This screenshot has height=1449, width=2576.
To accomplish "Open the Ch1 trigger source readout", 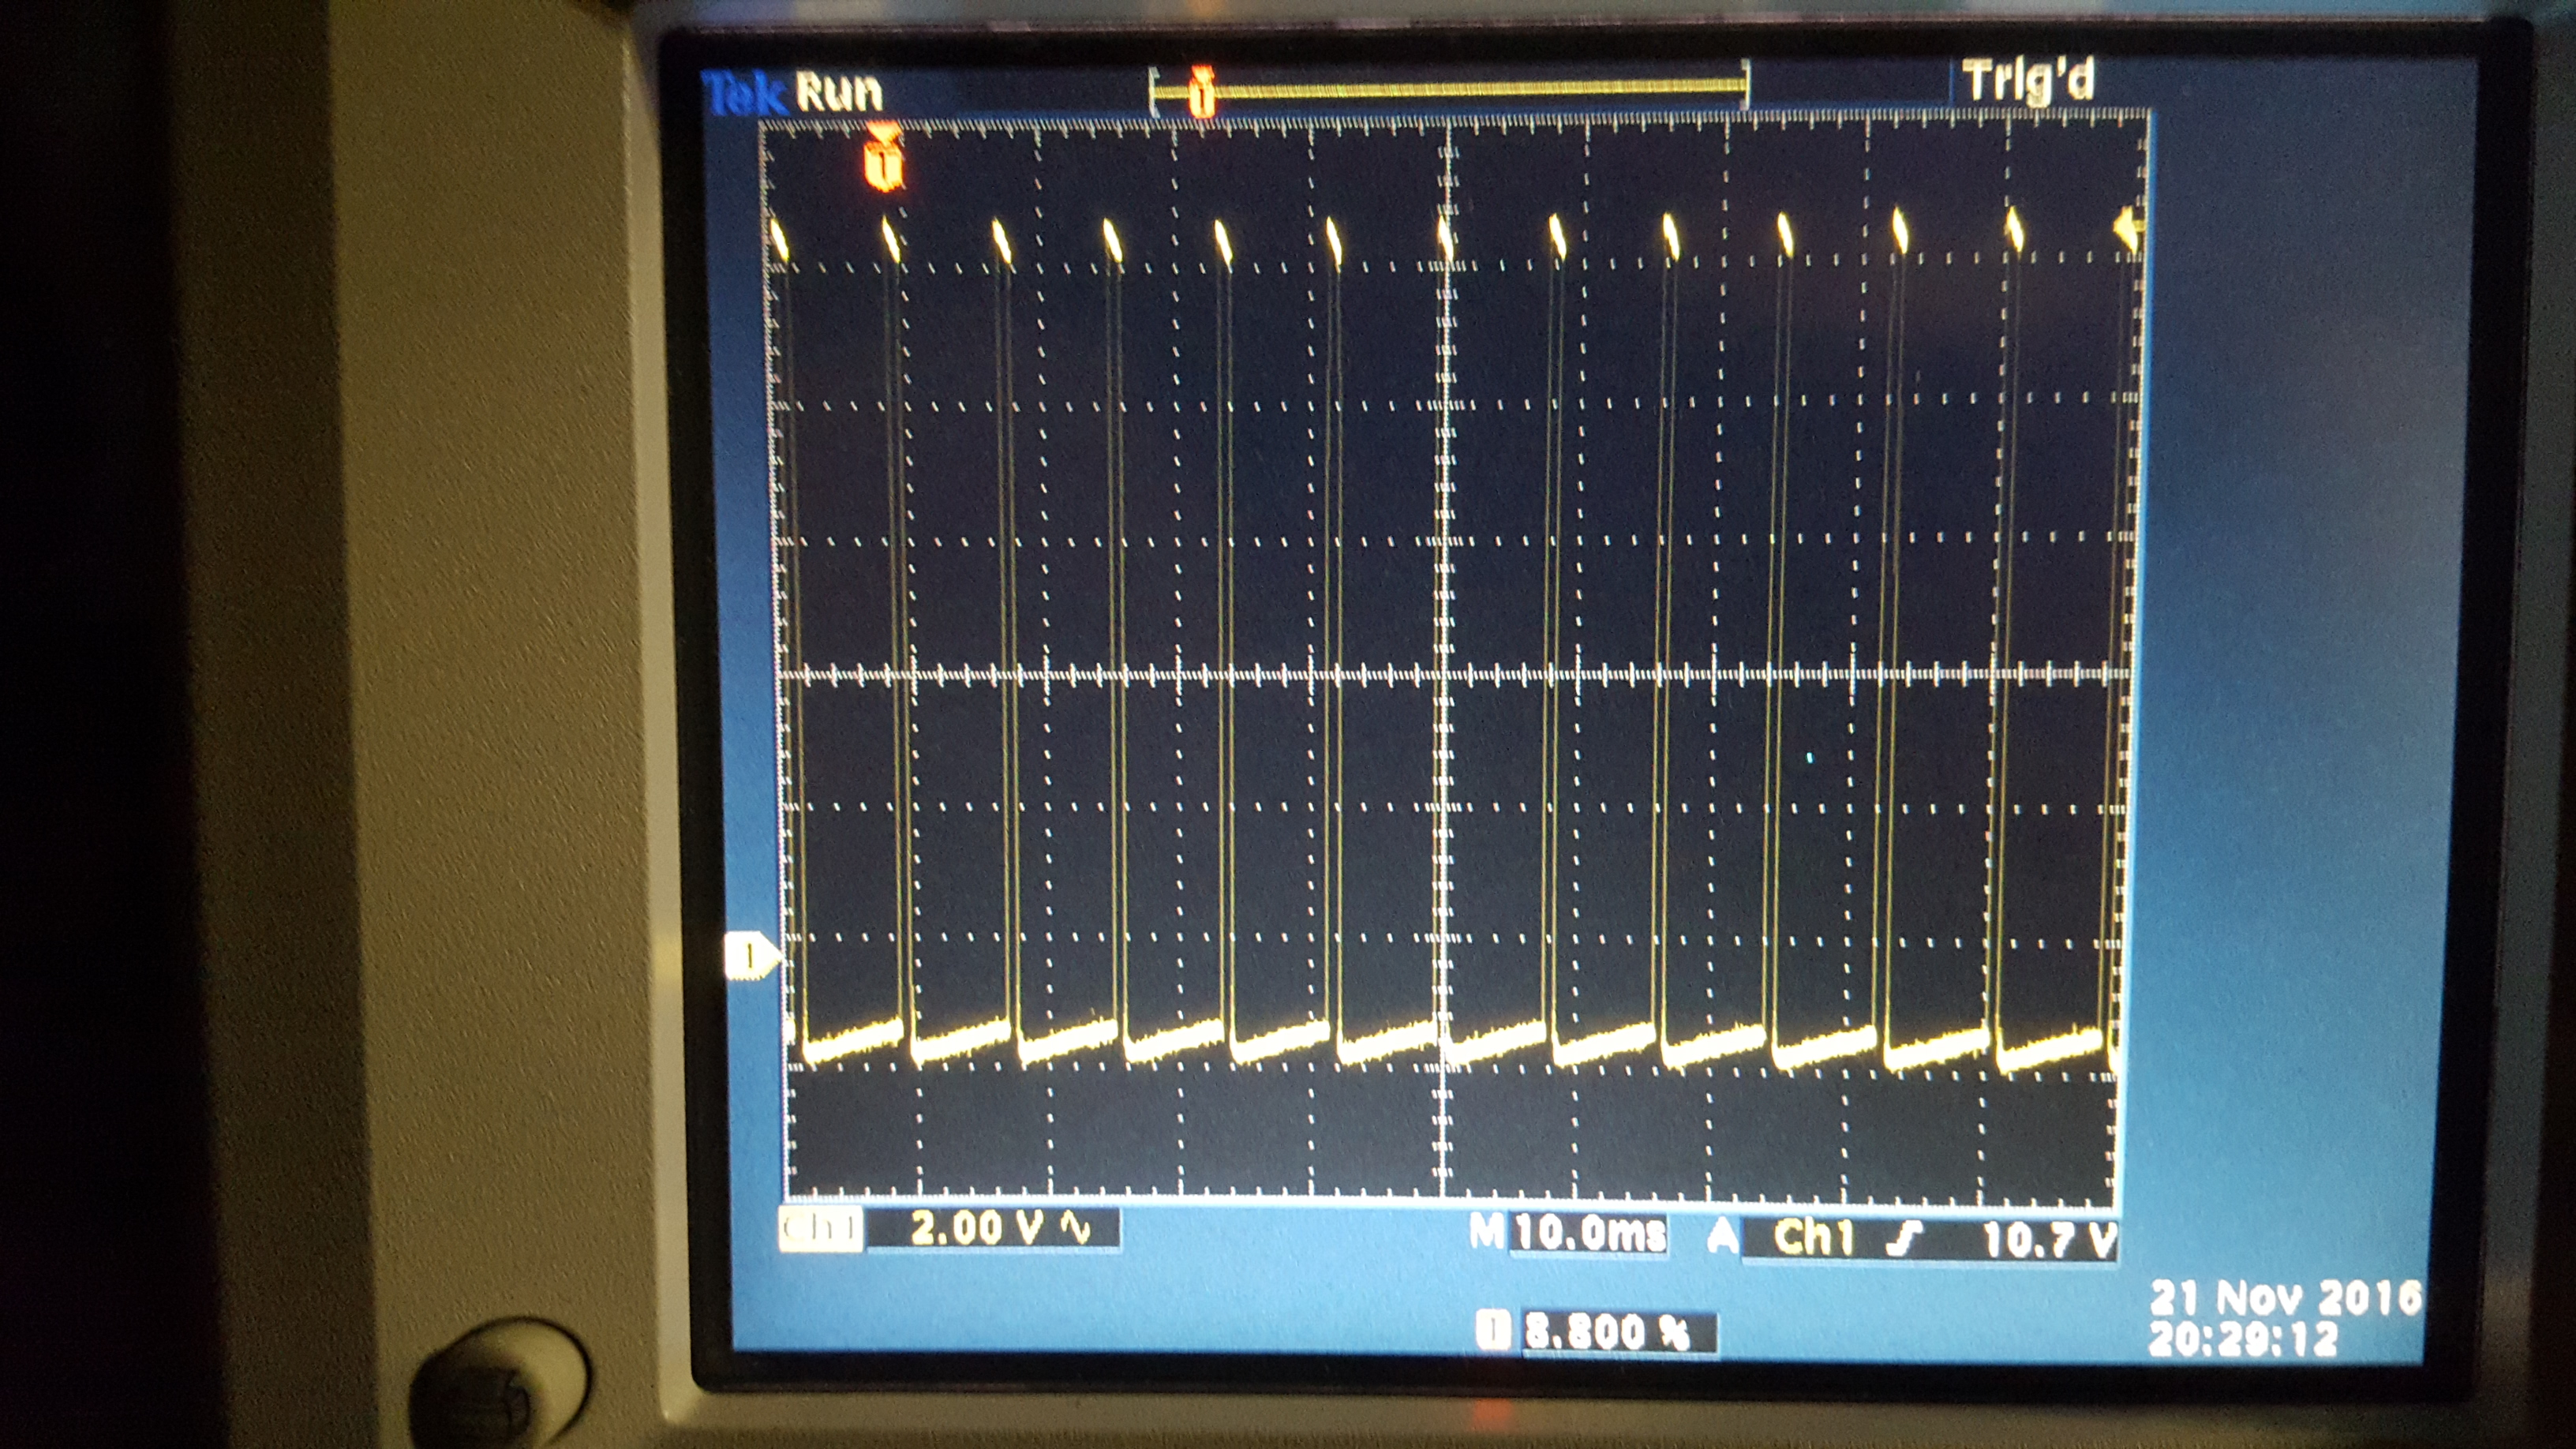I will (1813, 1238).
